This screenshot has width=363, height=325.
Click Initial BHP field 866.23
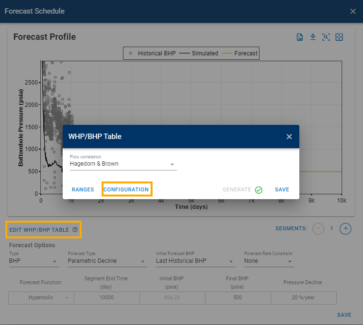pyautogui.click(x=172, y=298)
